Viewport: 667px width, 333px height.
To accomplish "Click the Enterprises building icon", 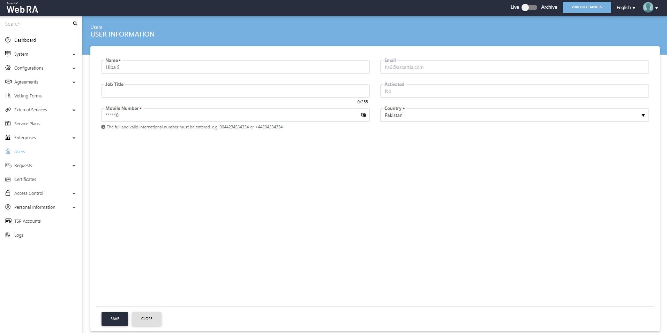I will [8, 137].
